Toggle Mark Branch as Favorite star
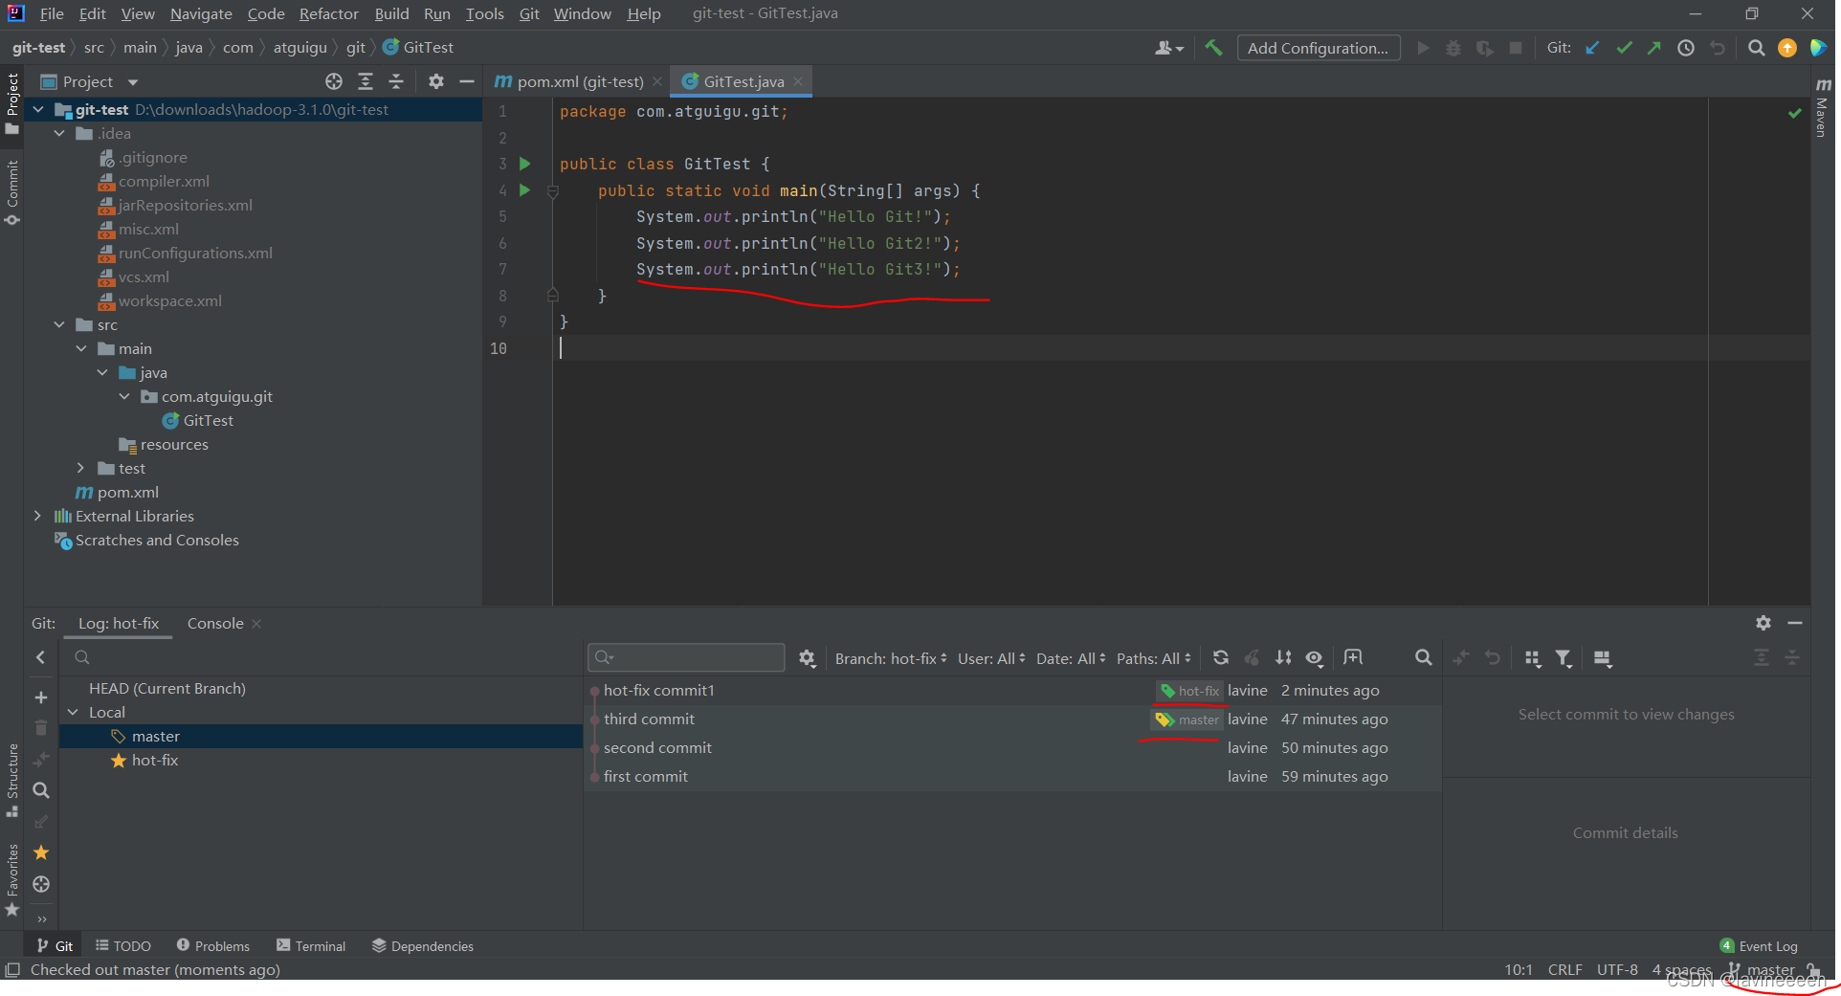 tap(41, 852)
